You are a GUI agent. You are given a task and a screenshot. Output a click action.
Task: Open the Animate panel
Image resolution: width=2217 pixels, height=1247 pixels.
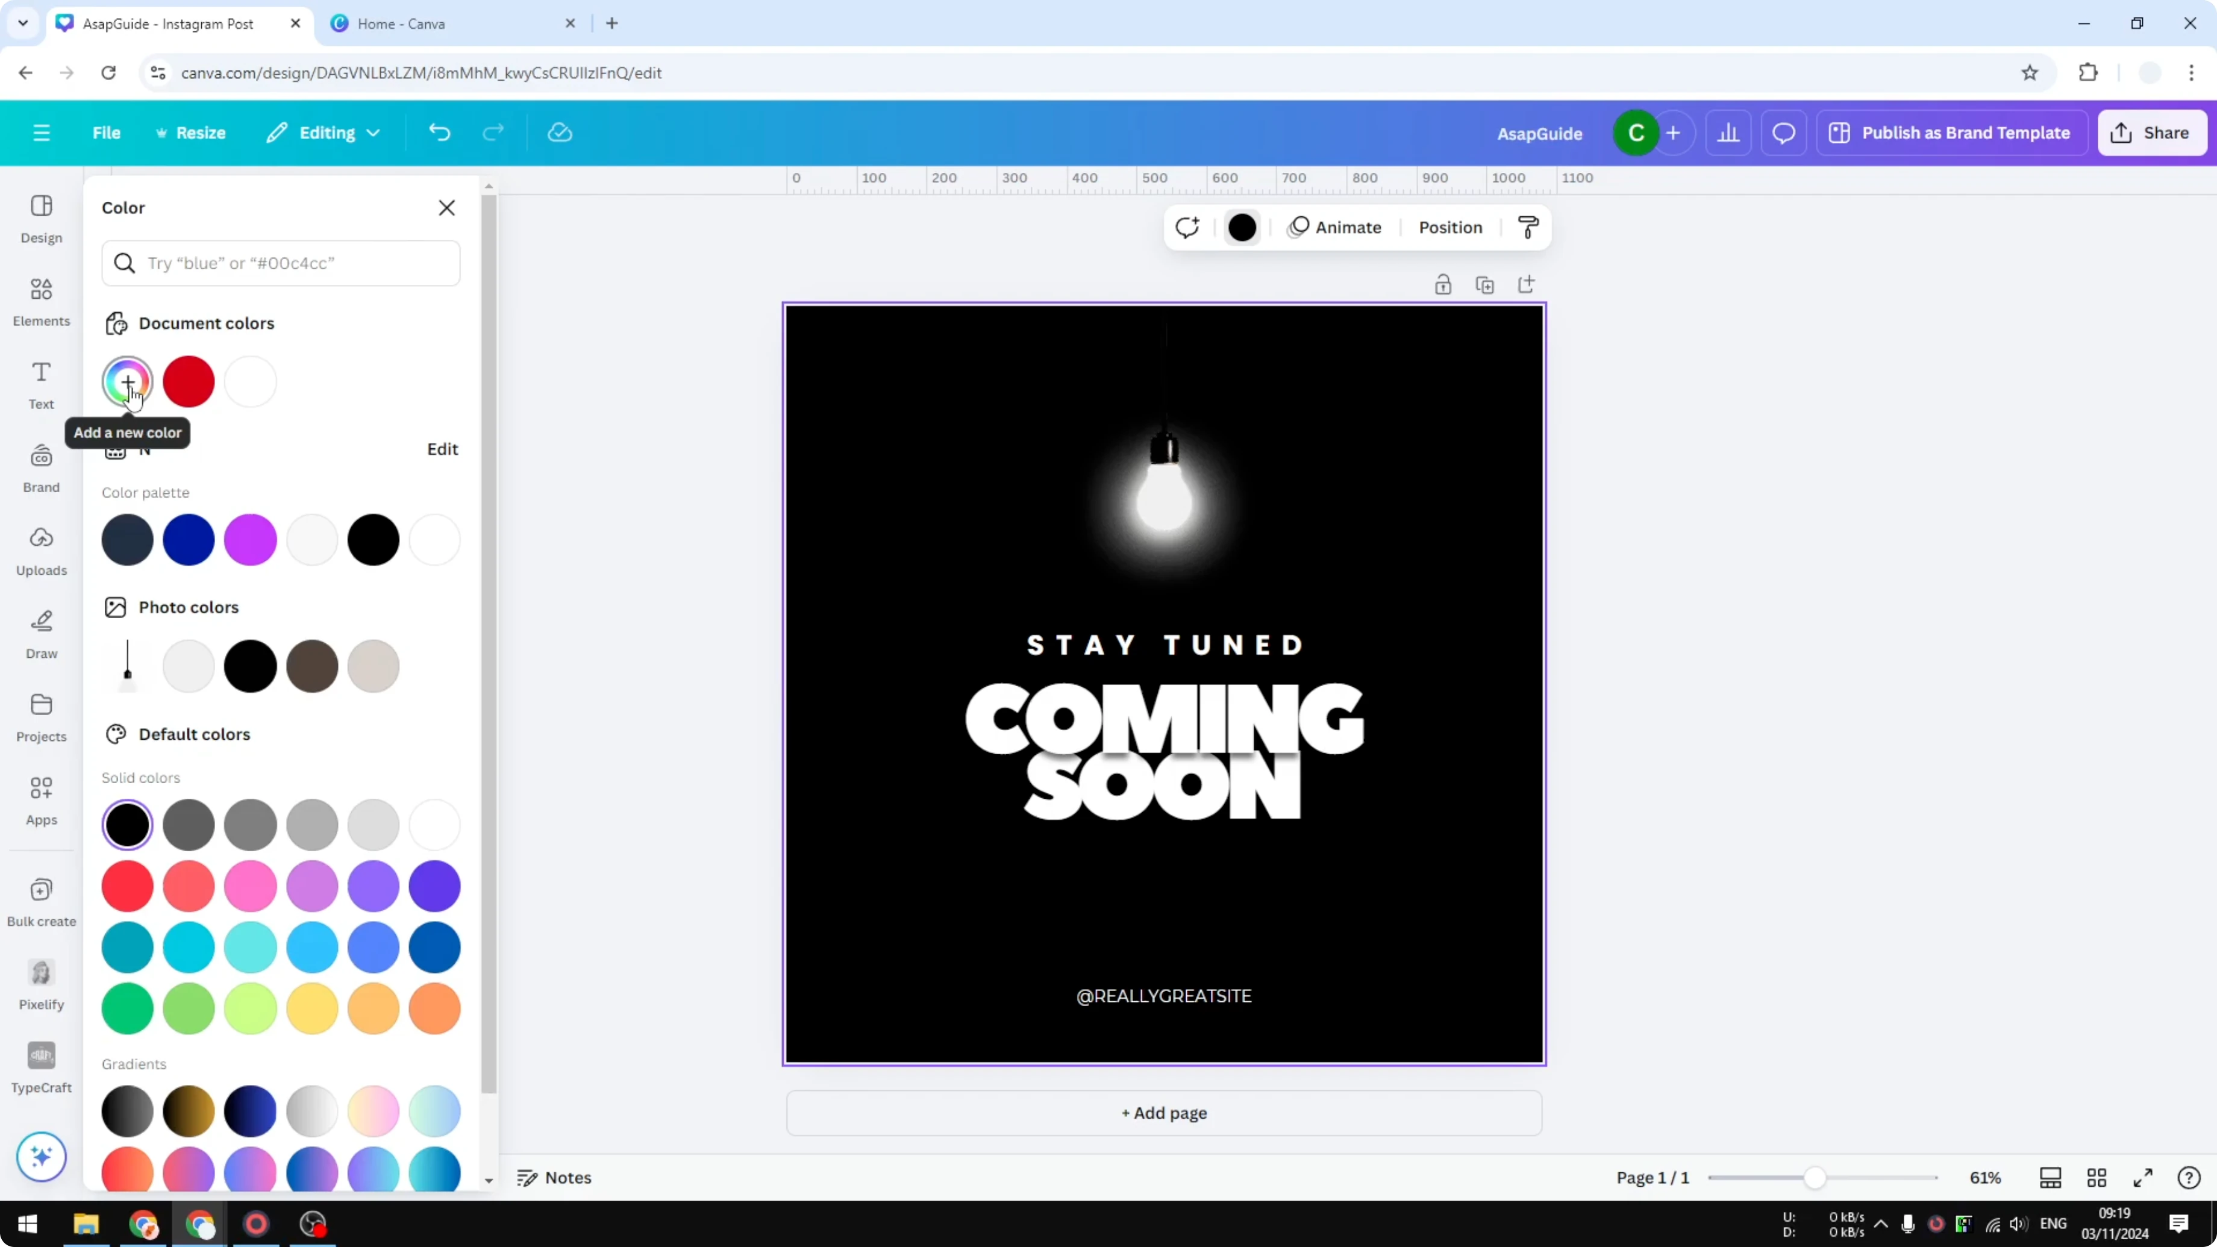point(1335,227)
